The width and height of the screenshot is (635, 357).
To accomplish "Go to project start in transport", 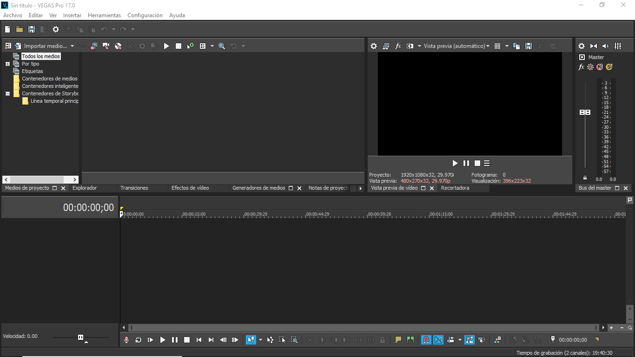I will (x=199, y=340).
